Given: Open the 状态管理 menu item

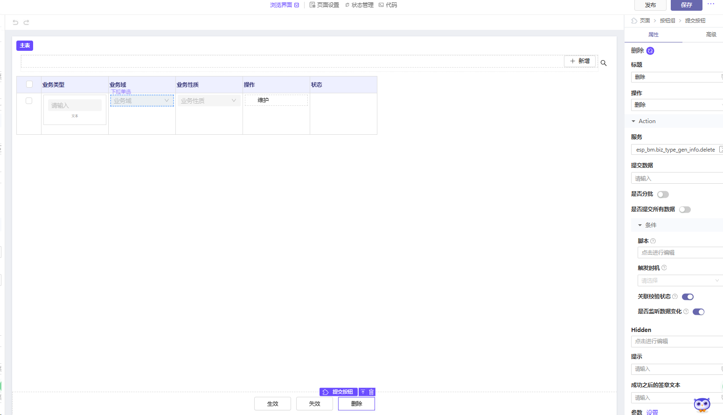Looking at the screenshot, I should click(x=359, y=5).
